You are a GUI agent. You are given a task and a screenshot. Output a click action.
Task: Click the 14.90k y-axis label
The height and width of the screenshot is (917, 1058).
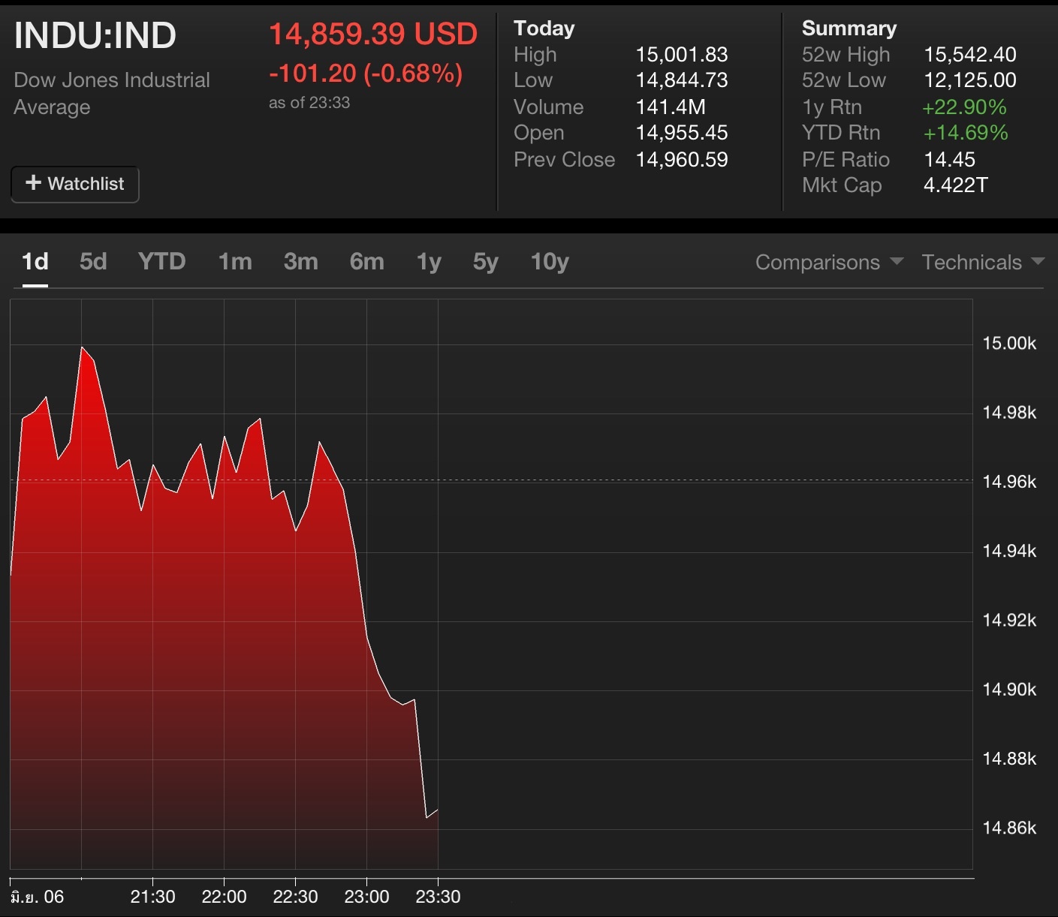coord(1009,690)
